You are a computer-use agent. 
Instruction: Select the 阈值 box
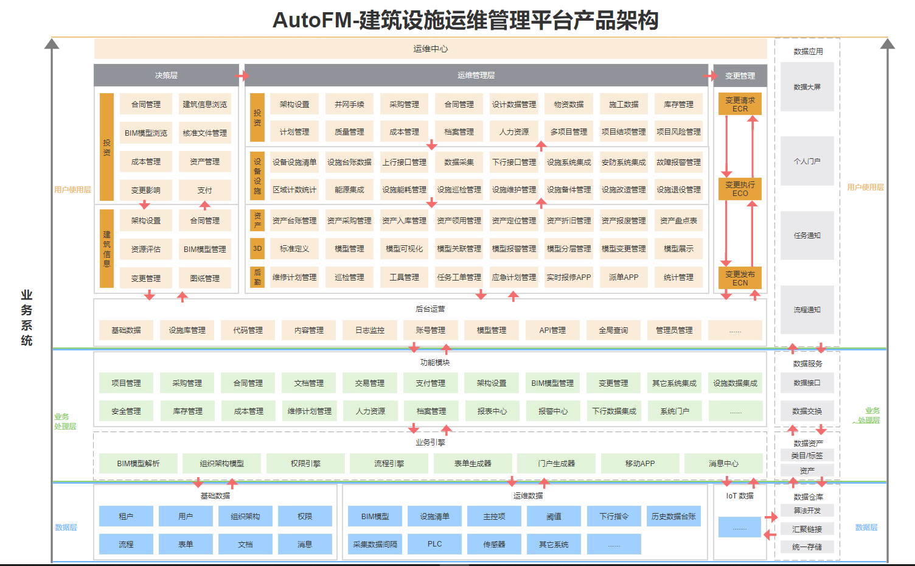pos(554,516)
